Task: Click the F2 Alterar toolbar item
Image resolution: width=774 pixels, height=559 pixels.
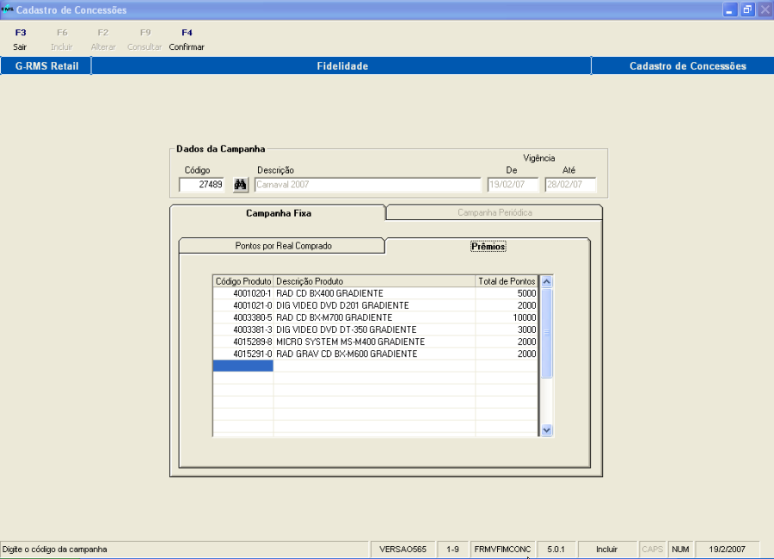Action: click(x=103, y=40)
